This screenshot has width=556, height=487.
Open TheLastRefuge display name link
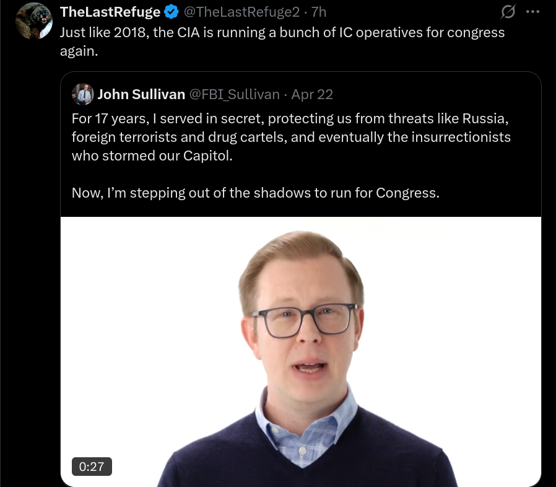pyautogui.click(x=110, y=12)
